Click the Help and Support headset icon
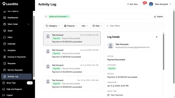 4,89
